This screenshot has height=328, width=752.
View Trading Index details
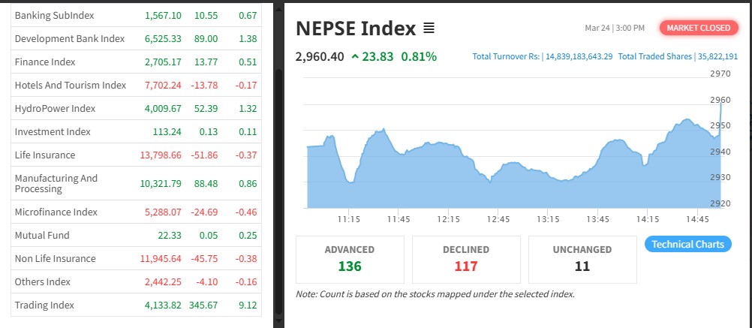pos(44,305)
